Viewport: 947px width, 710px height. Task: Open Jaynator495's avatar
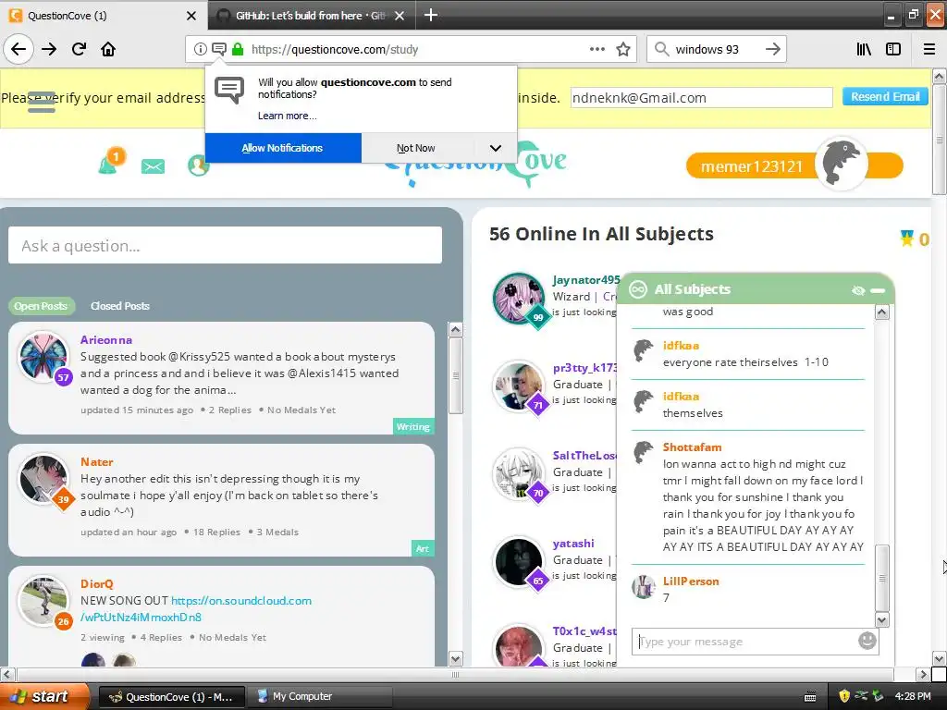[518, 298]
